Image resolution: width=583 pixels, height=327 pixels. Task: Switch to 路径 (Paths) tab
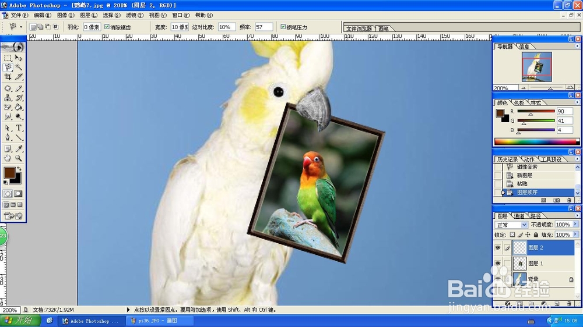pos(535,216)
